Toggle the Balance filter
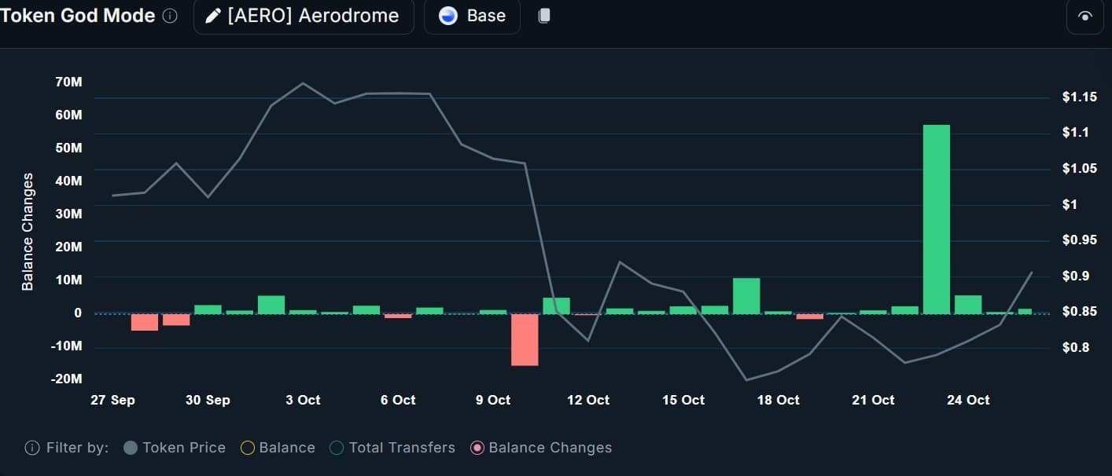1112x476 pixels. point(278,448)
